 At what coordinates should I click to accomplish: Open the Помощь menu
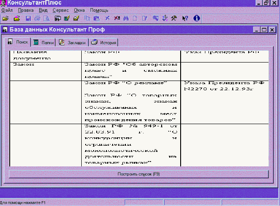[x=99, y=10]
